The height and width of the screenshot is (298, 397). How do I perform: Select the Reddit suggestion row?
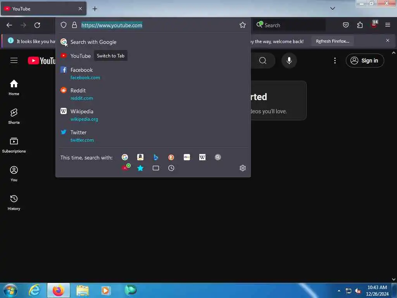click(153, 94)
